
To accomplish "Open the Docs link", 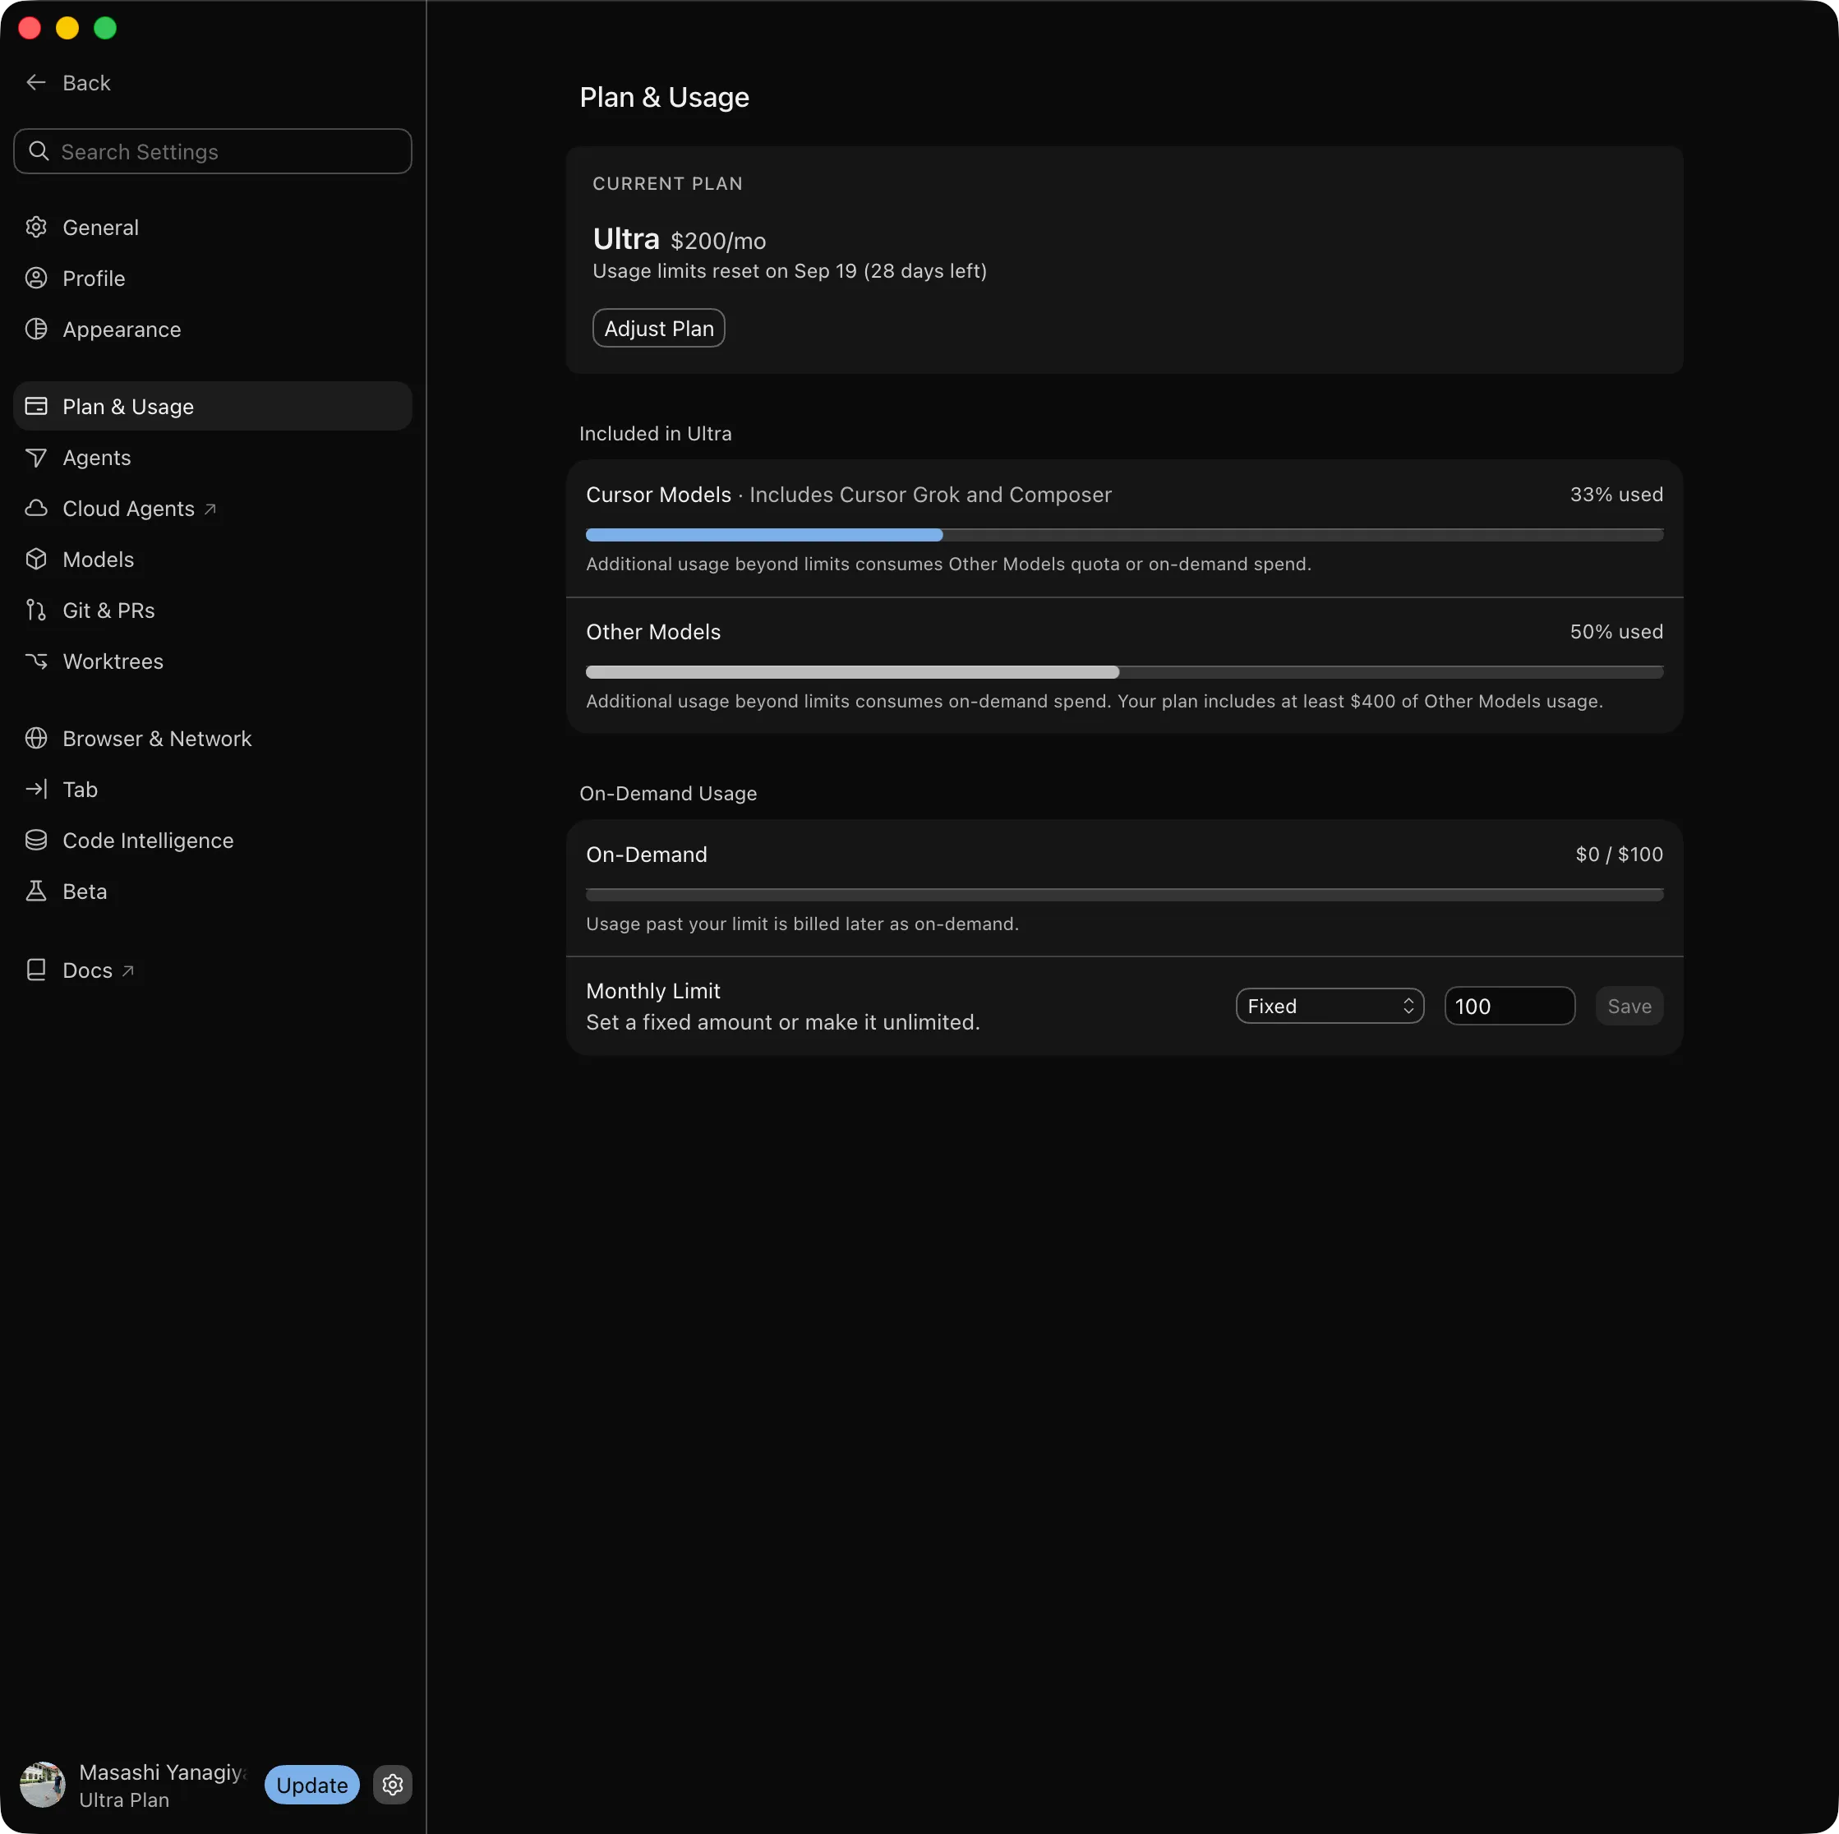I will [212, 970].
